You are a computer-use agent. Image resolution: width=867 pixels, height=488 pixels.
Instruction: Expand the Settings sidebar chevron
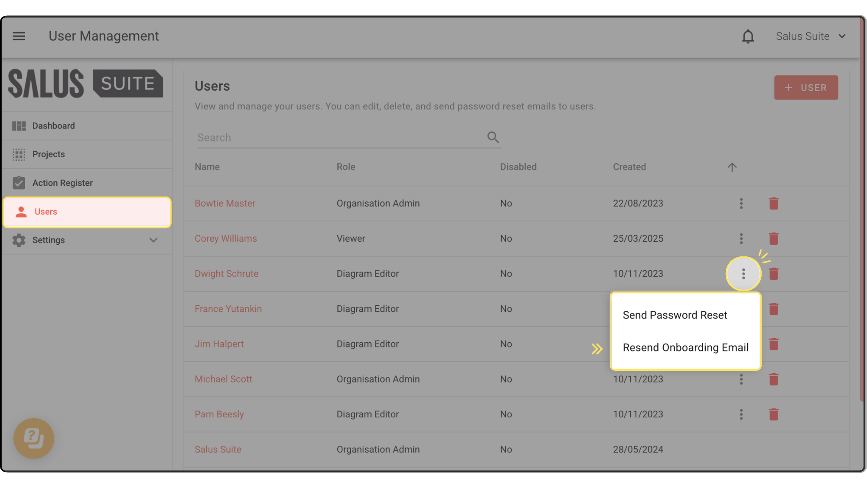[153, 240]
